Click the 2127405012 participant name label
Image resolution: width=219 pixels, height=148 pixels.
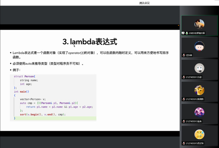click(x=195, y=99)
